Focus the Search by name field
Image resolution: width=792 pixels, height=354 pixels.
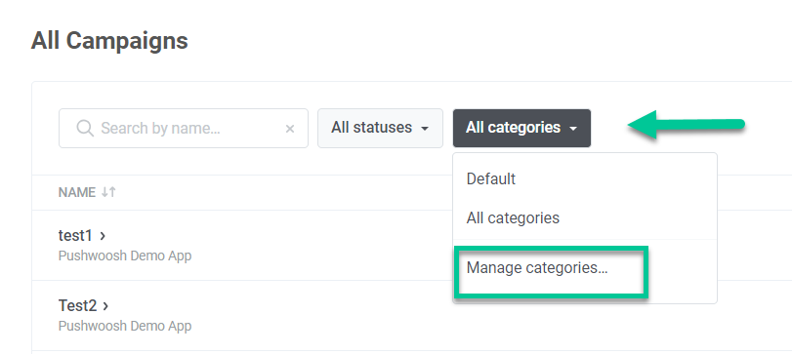184,128
